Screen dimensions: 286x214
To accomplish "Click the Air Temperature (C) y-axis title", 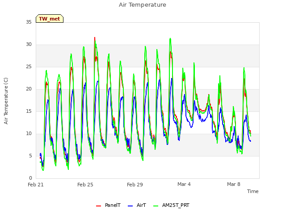I will (x=6, y=101).
